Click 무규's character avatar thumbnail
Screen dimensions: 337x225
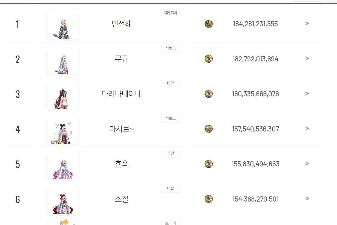pyautogui.click(x=63, y=59)
